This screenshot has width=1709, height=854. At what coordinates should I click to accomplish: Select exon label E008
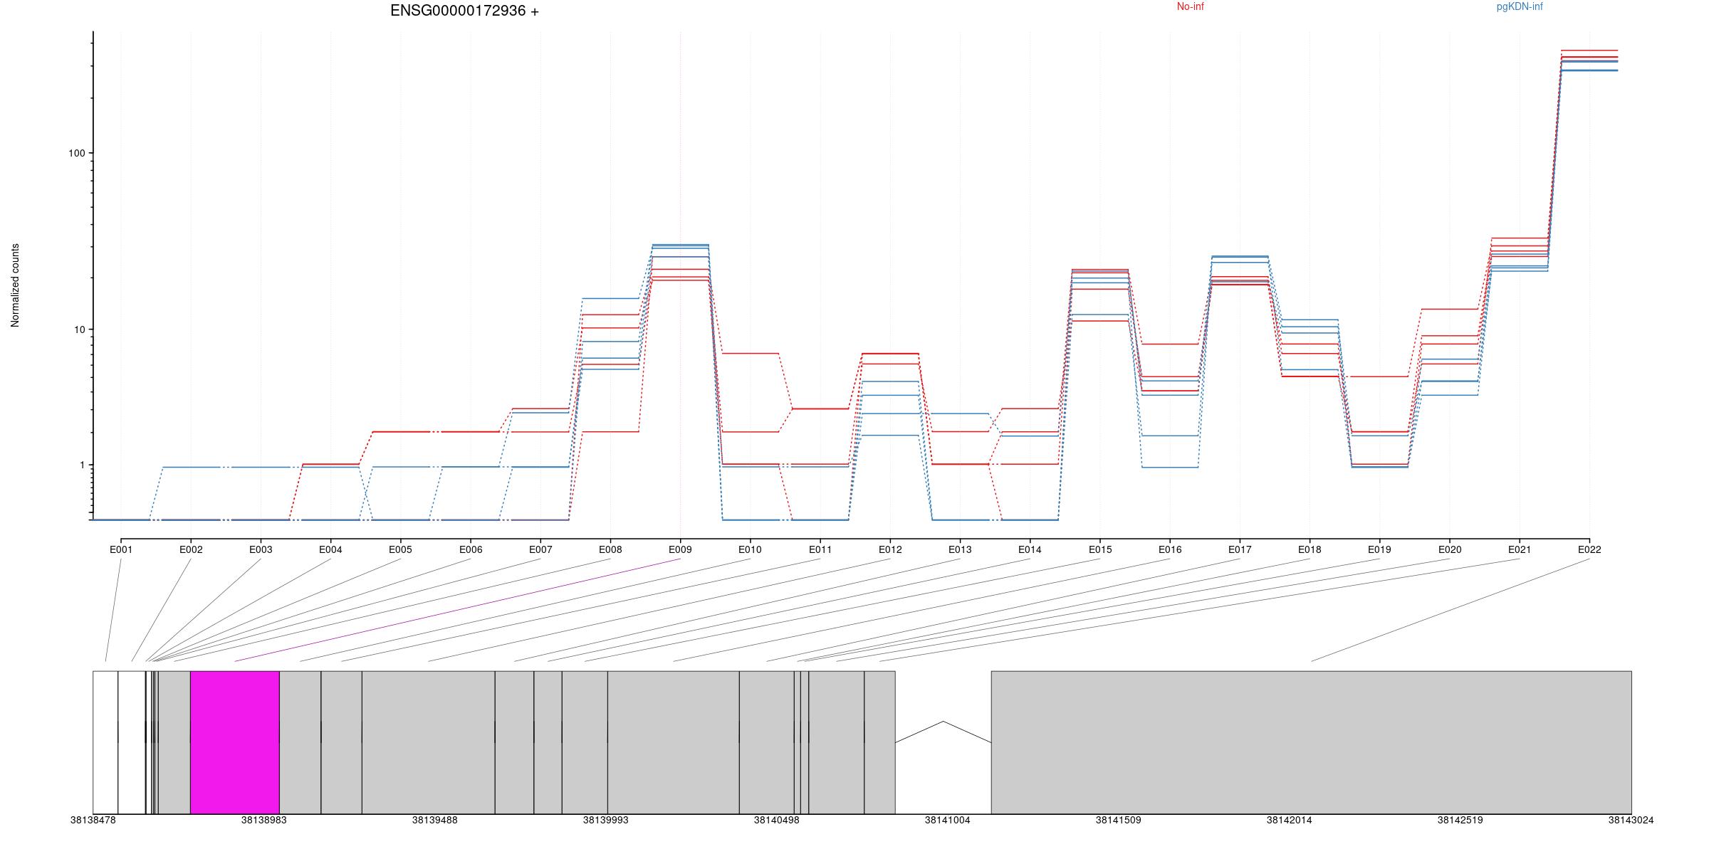pyautogui.click(x=610, y=549)
